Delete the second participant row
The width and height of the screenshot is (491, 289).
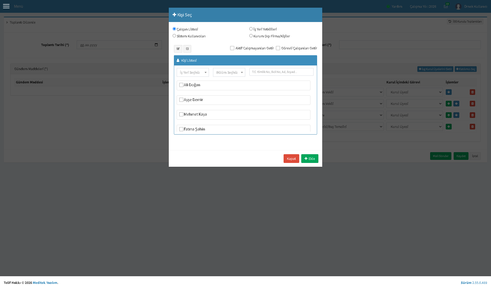tap(472, 104)
